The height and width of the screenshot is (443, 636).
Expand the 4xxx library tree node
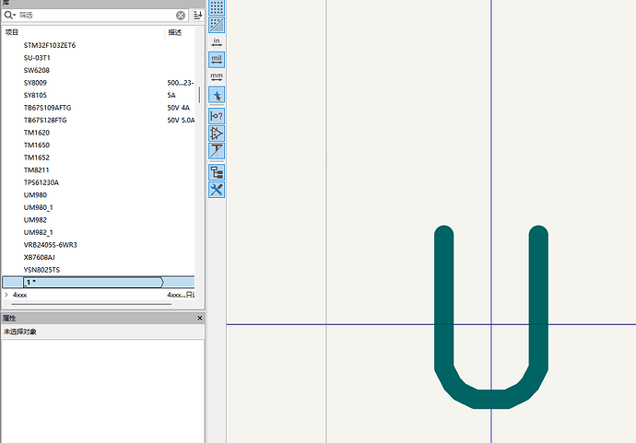pyautogui.click(x=6, y=295)
